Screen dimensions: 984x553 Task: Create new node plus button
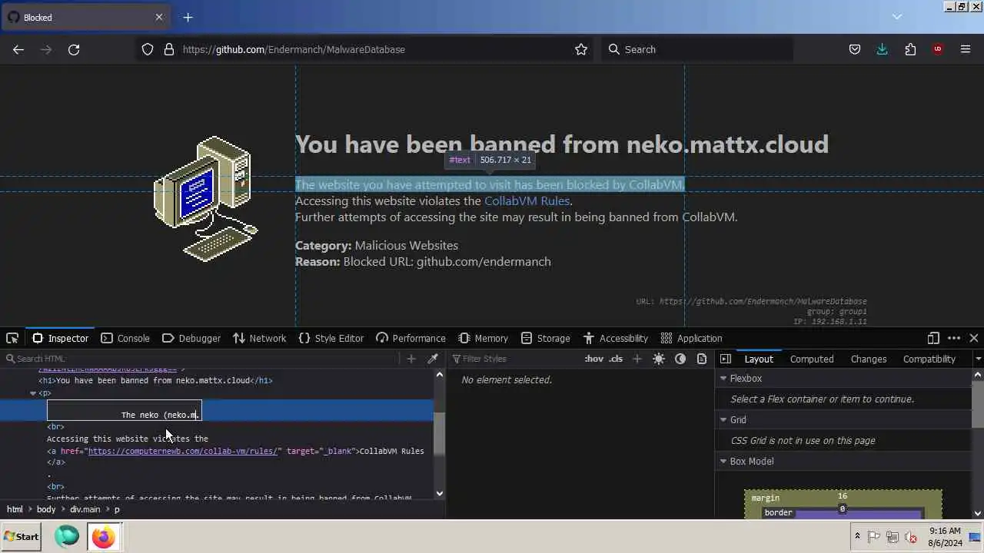411,359
